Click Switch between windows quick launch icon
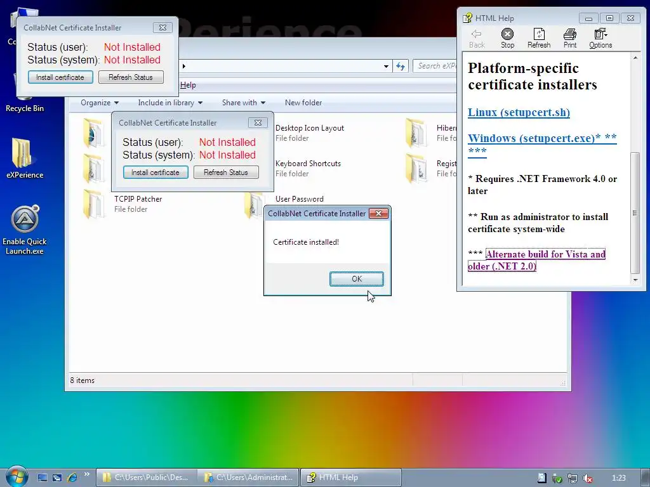This screenshot has height=487, width=650. pyautogui.click(x=57, y=477)
